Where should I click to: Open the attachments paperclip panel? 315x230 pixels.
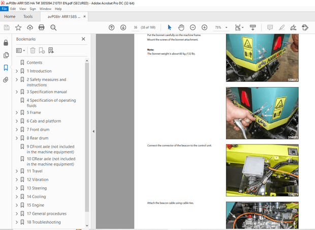point(6,80)
